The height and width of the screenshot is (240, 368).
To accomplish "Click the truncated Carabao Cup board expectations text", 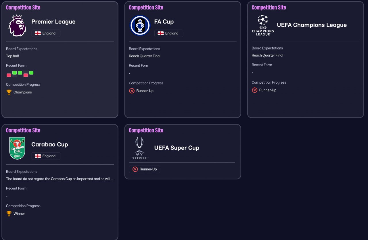I will click(x=60, y=179).
